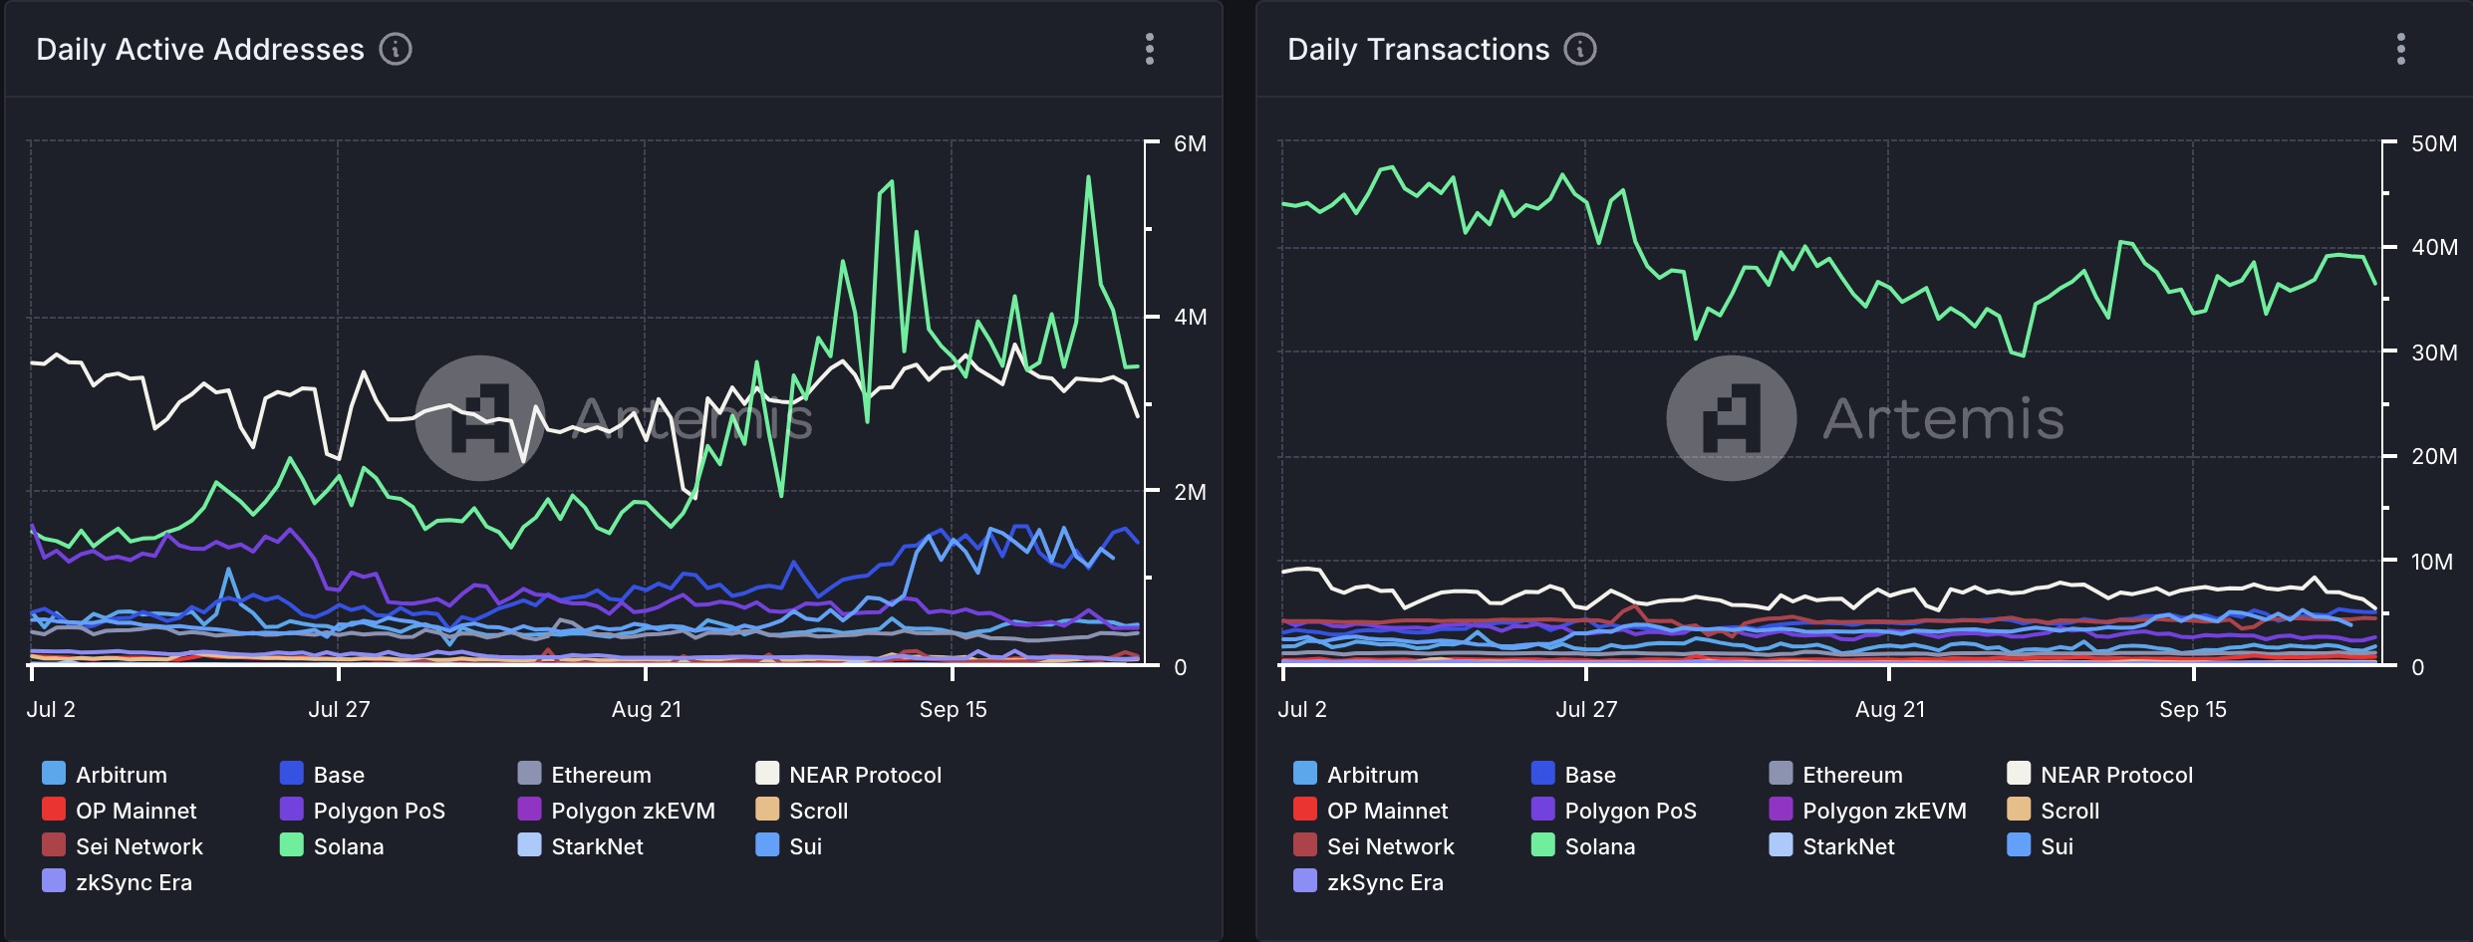
Task: Click Sui blue swatch in Active Addresses legend
Action: click(x=767, y=844)
